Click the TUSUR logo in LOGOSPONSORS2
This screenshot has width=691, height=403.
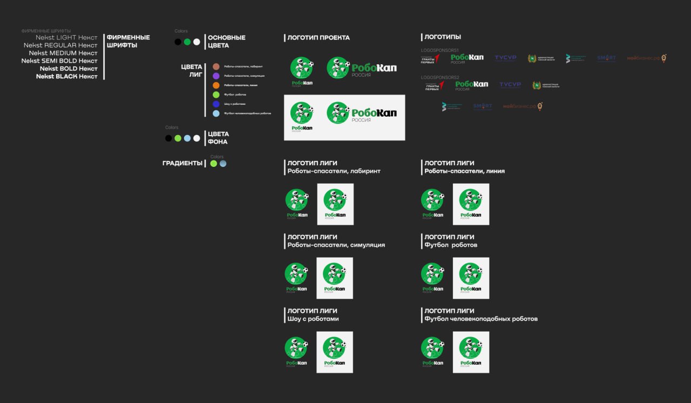click(510, 85)
